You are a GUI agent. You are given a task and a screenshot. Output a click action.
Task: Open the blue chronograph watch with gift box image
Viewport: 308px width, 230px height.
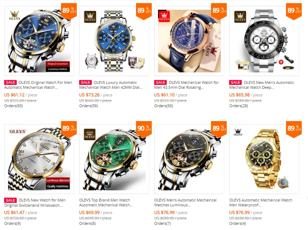click(114, 41)
